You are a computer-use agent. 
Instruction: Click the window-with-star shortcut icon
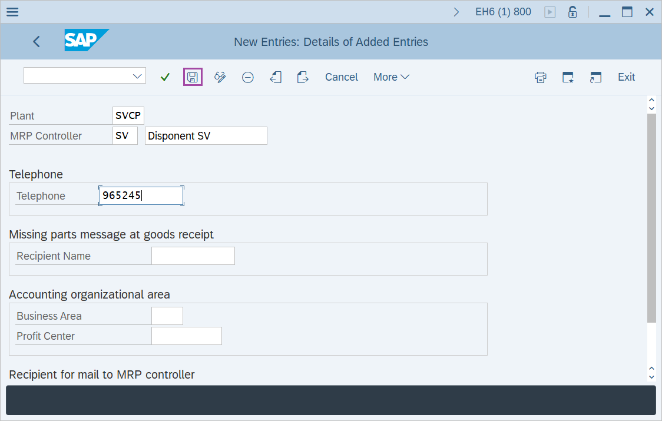568,77
